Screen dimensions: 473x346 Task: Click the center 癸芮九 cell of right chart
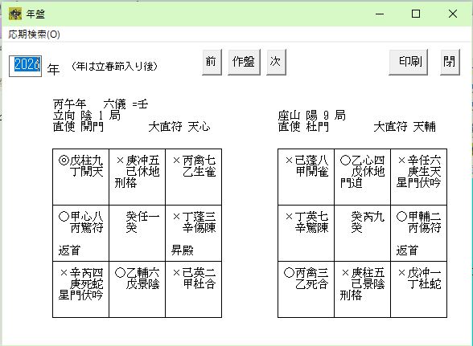[x=362, y=233]
